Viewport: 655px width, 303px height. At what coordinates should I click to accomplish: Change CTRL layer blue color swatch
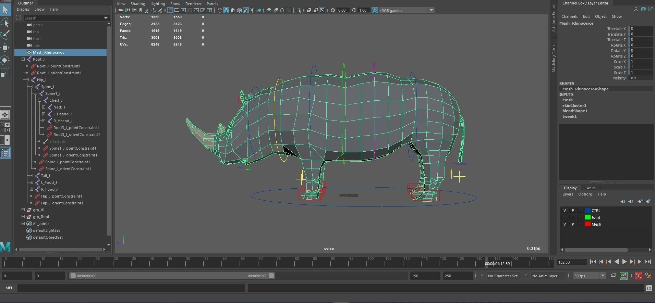click(x=587, y=211)
